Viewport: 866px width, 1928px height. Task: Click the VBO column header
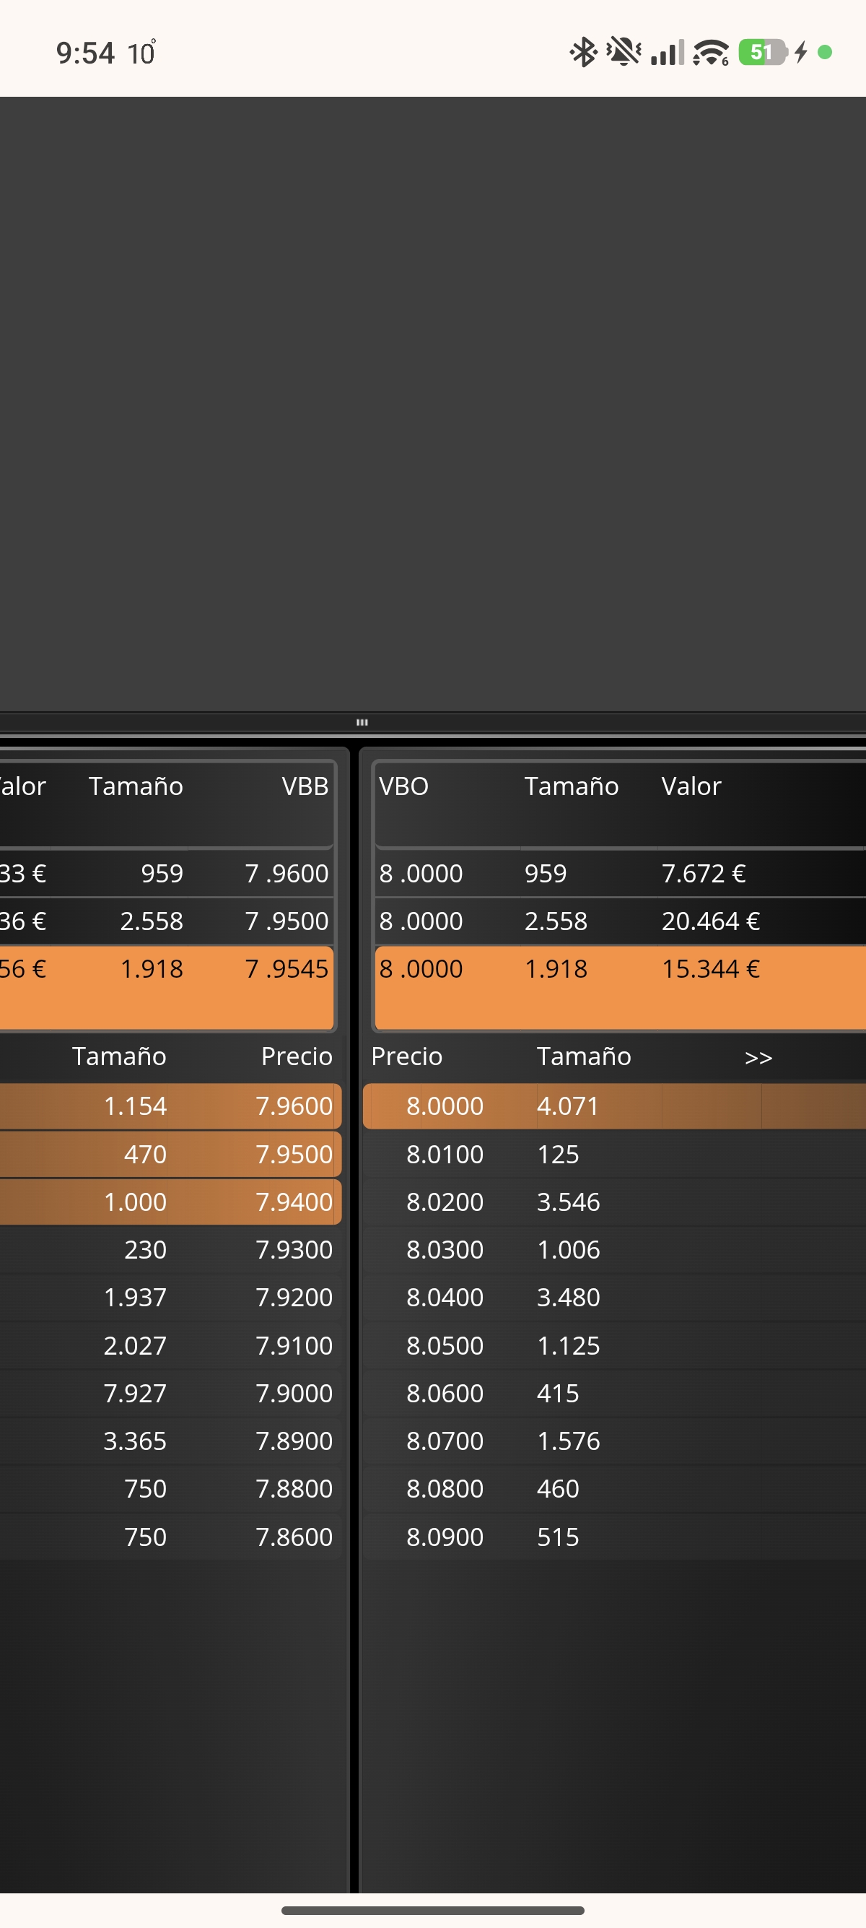pyautogui.click(x=404, y=786)
